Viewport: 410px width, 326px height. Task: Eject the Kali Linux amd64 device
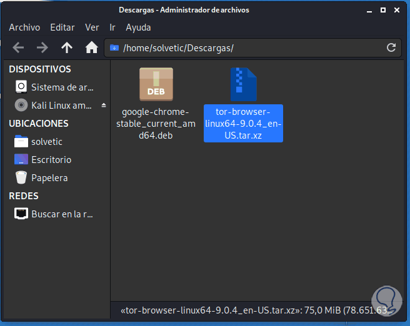[104, 106]
